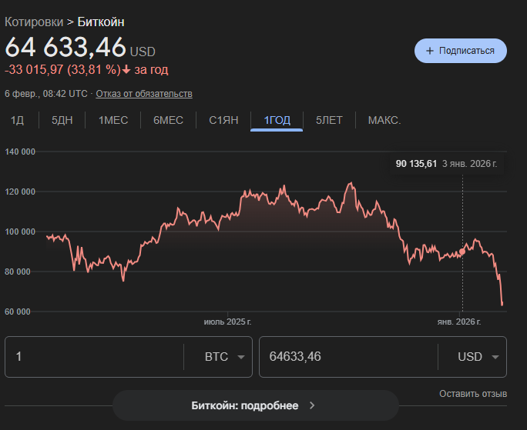The width and height of the screenshot is (527, 430).
Task: Select the 1Д time range tab
Action: coord(17,120)
